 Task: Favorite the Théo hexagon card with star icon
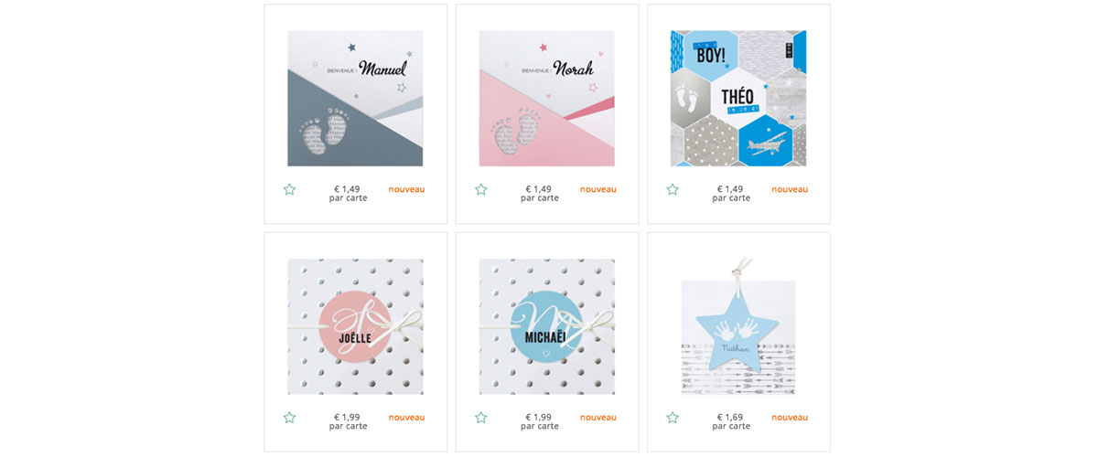(x=673, y=189)
